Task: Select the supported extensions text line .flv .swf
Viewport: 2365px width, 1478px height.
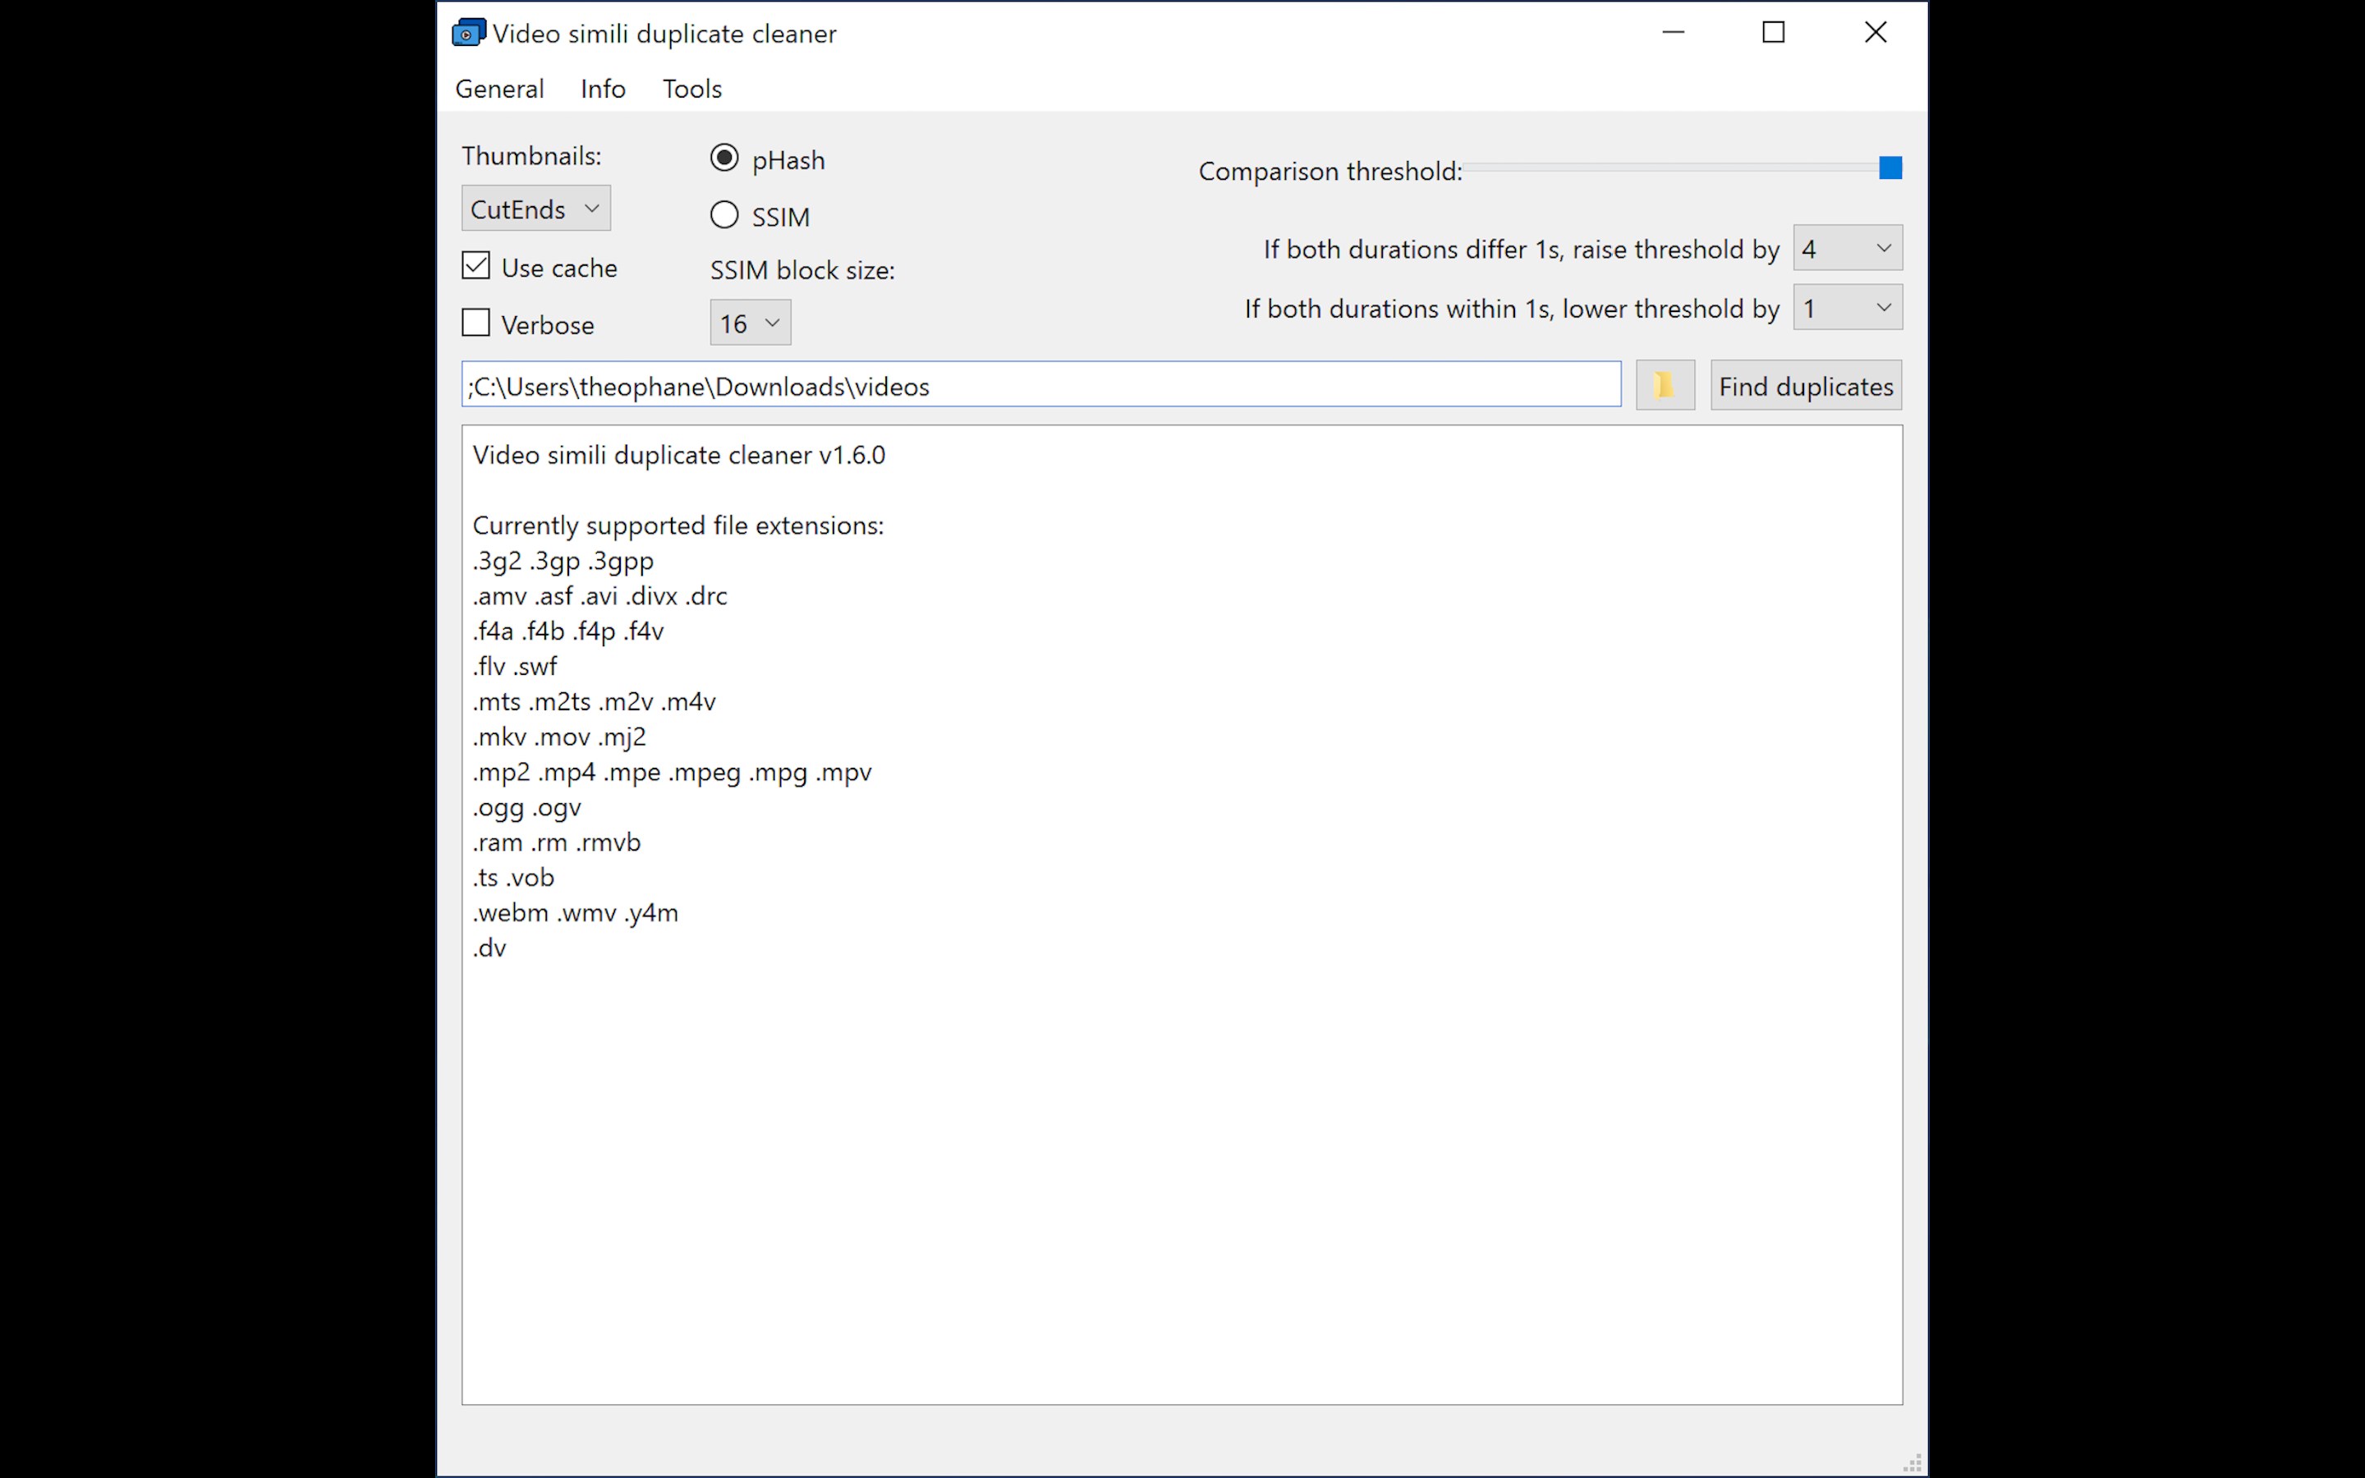Action: 514,666
